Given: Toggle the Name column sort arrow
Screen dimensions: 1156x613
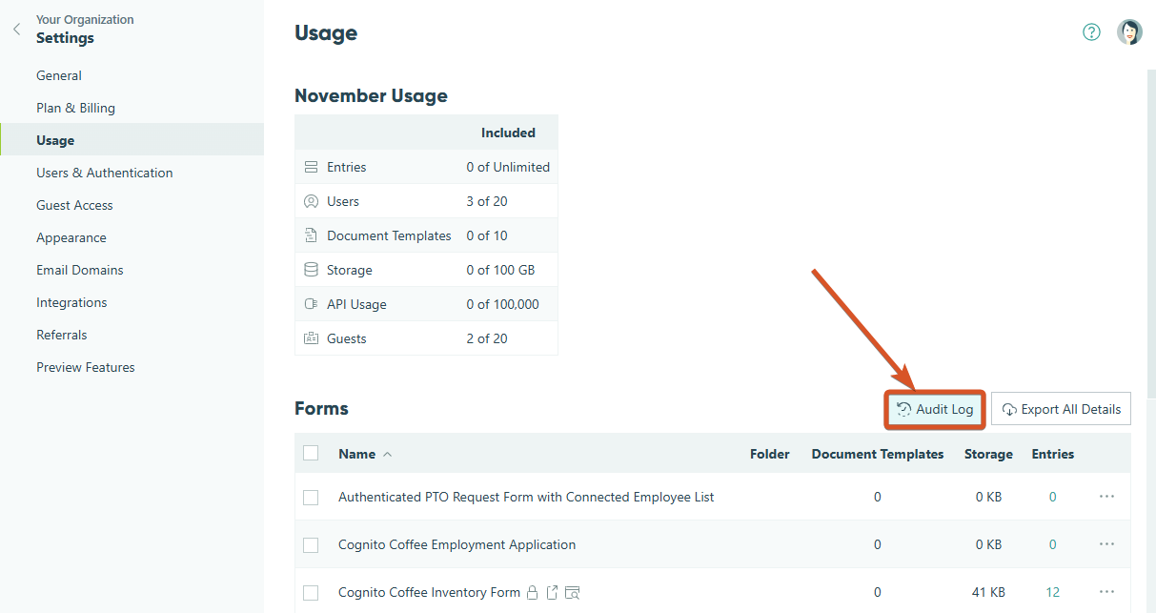Looking at the screenshot, I should (x=385, y=454).
